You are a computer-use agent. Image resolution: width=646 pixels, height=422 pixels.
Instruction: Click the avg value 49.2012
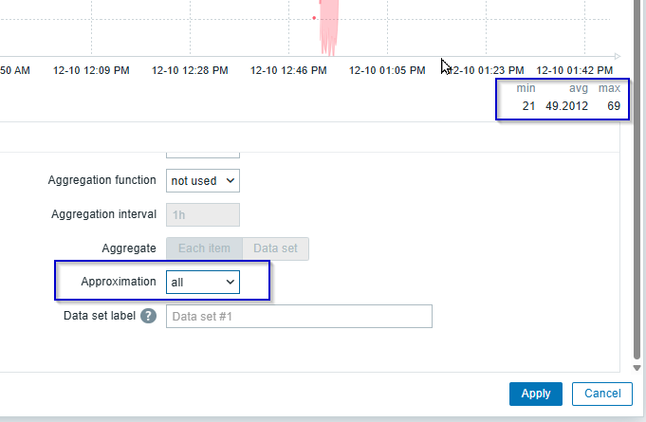pos(566,106)
